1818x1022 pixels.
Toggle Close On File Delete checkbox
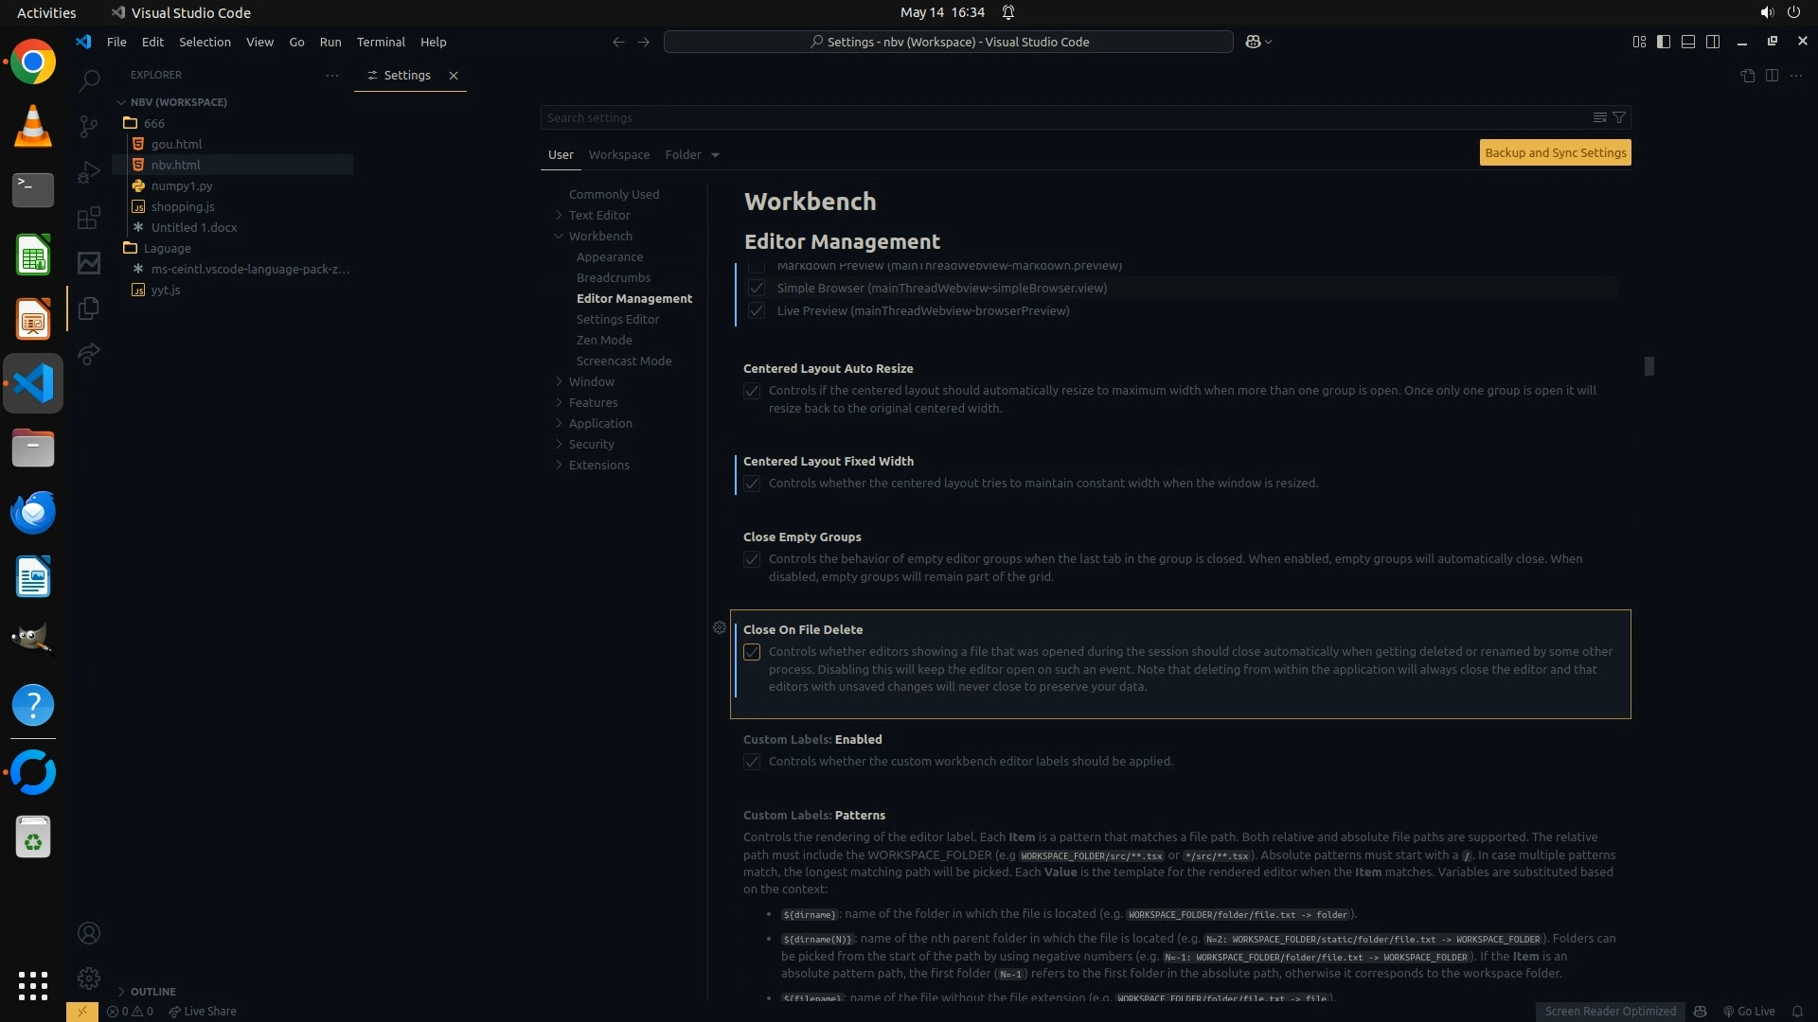click(752, 652)
